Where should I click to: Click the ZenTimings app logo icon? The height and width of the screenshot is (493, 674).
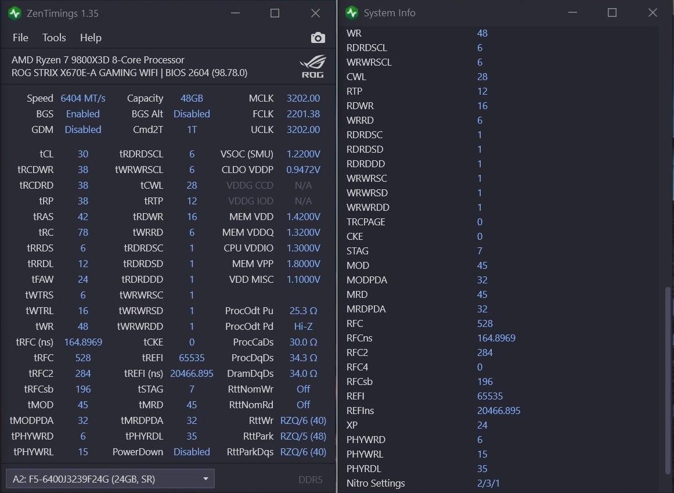[15, 13]
